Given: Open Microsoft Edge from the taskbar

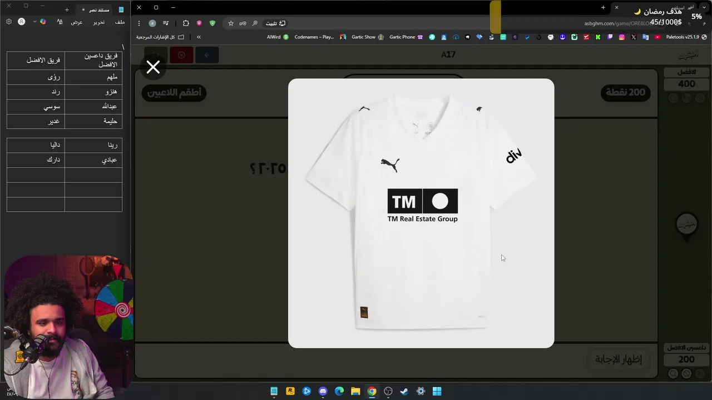Looking at the screenshot, I should tap(339, 391).
